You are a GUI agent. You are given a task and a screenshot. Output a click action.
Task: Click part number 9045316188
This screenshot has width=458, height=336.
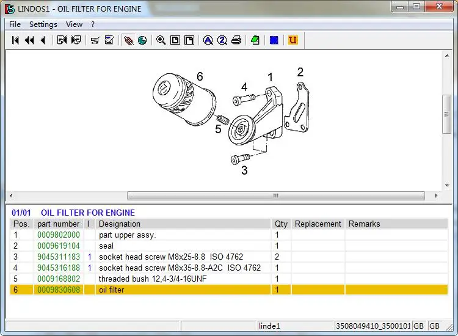coord(59,268)
